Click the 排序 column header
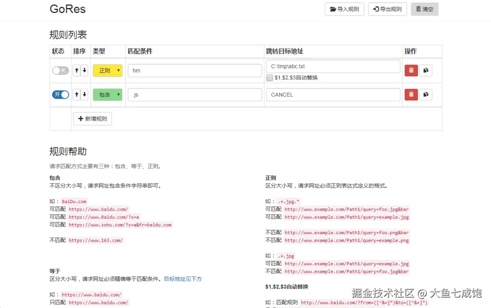 [x=79, y=51]
